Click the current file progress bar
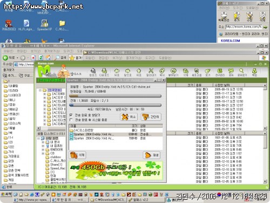Screen dimensions: 270x203 pyautogui.click(x=115, y=96)
